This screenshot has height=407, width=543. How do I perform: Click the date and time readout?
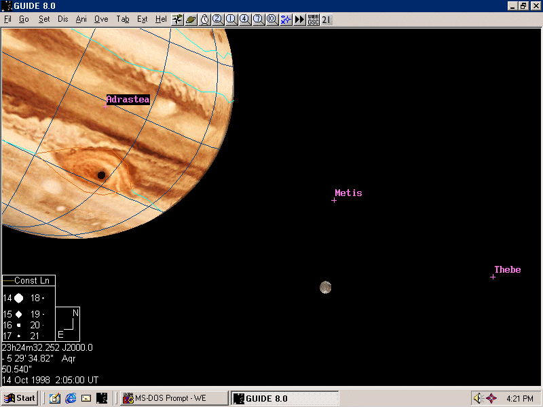pos(50,380)
